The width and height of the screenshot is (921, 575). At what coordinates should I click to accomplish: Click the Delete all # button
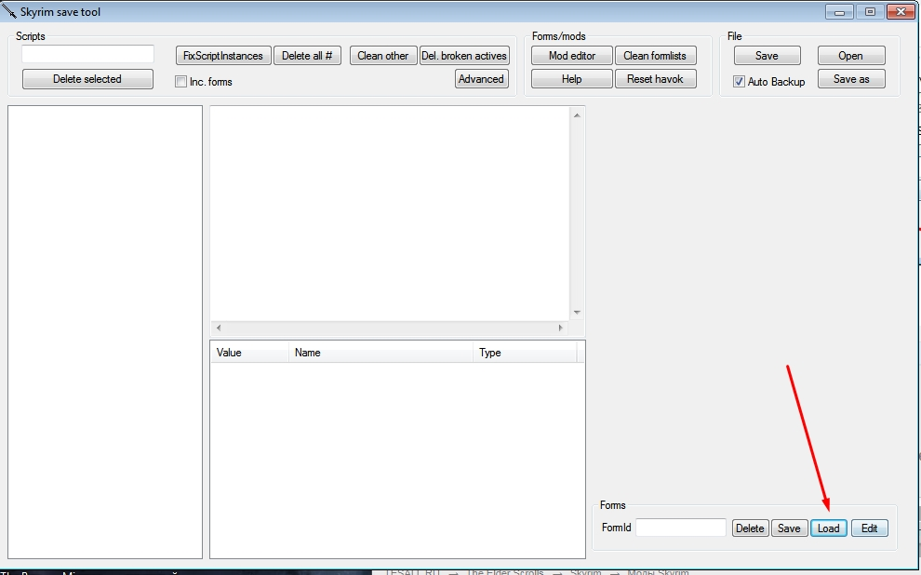[307, 56]
